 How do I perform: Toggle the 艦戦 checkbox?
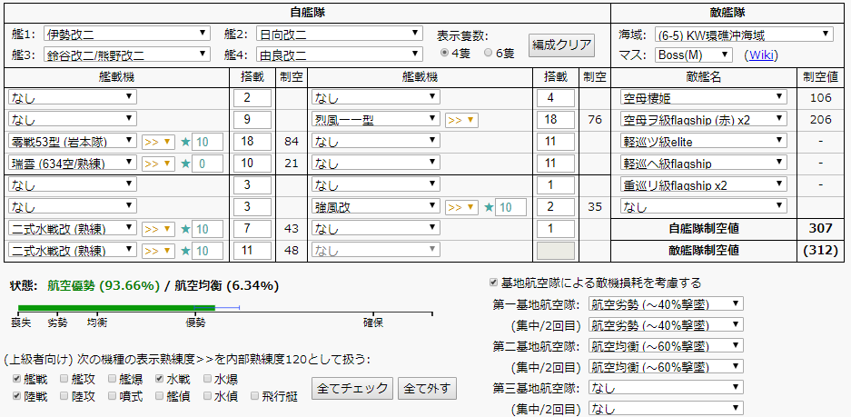click(x=16, y=378)
